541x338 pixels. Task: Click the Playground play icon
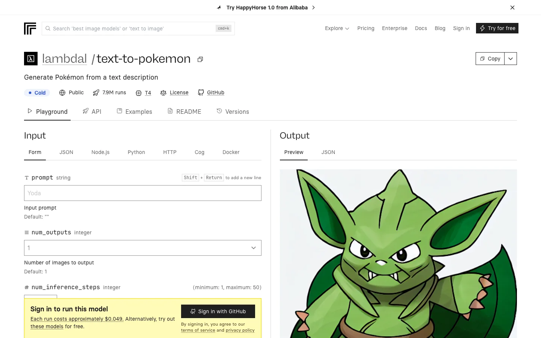click(30, 111)
